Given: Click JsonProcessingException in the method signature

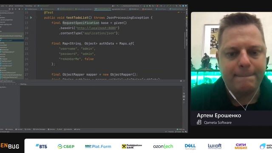Looking at the screenshot, I should pos(127,18).
